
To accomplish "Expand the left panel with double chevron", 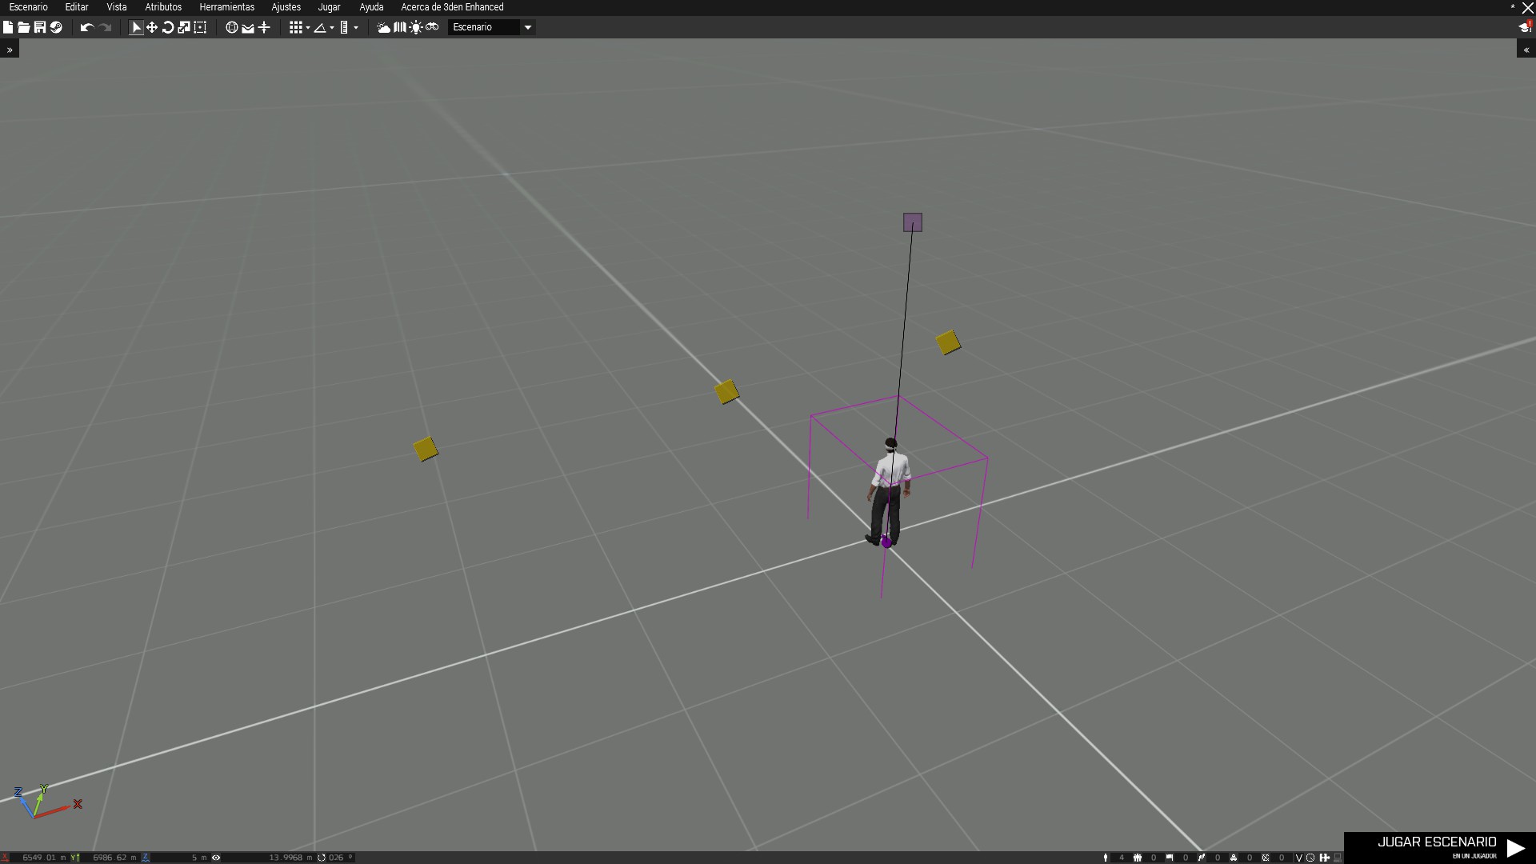I will tap(10, 50).
